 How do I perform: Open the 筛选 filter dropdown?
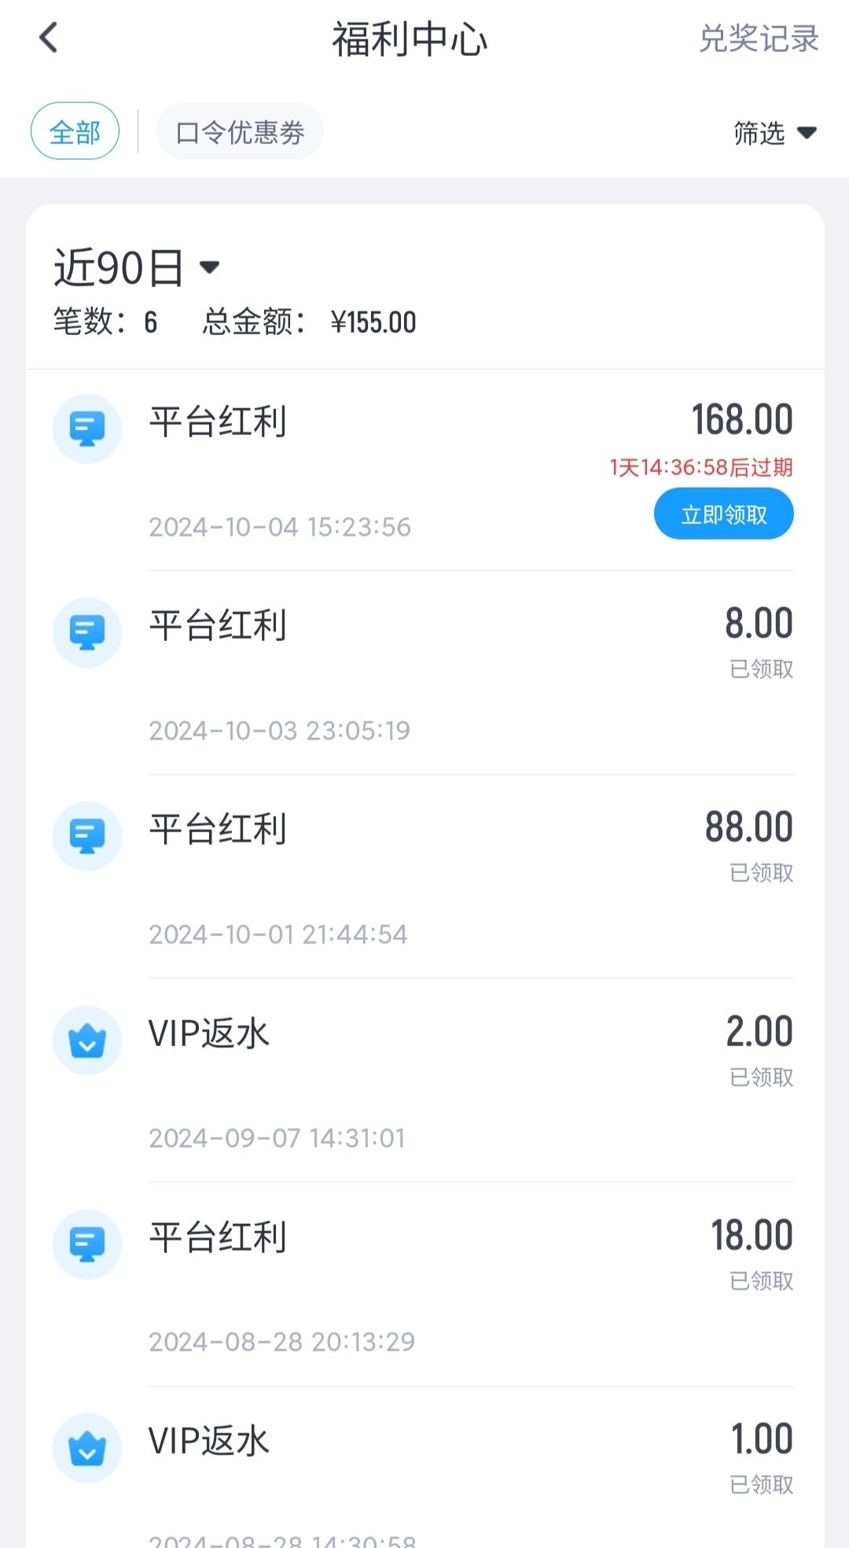coord(759,133)
